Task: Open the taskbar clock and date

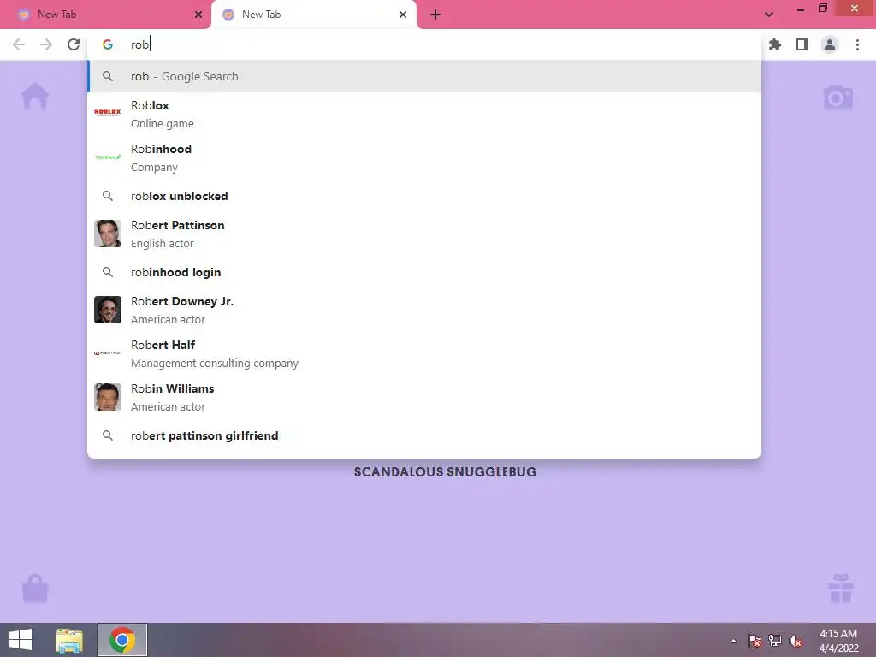Action: pos(838,641)
